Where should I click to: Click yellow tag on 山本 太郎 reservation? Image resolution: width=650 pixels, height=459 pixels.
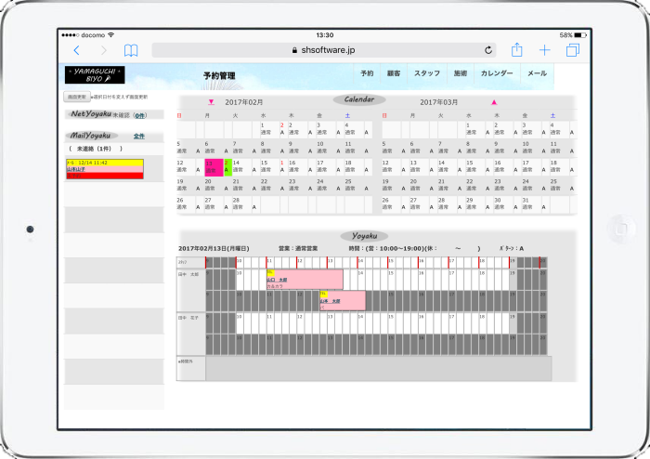pyautogui.click(x=323, y=294)
